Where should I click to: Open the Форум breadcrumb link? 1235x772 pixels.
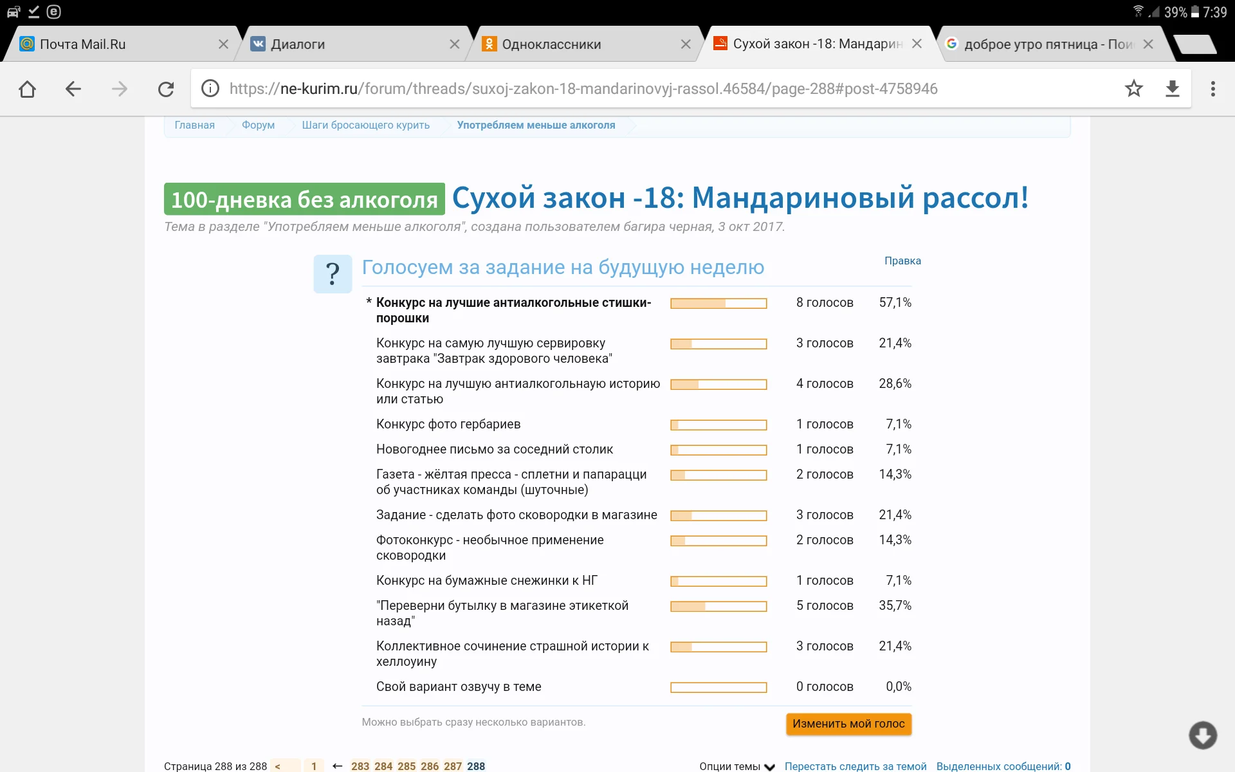coord(257,125)
